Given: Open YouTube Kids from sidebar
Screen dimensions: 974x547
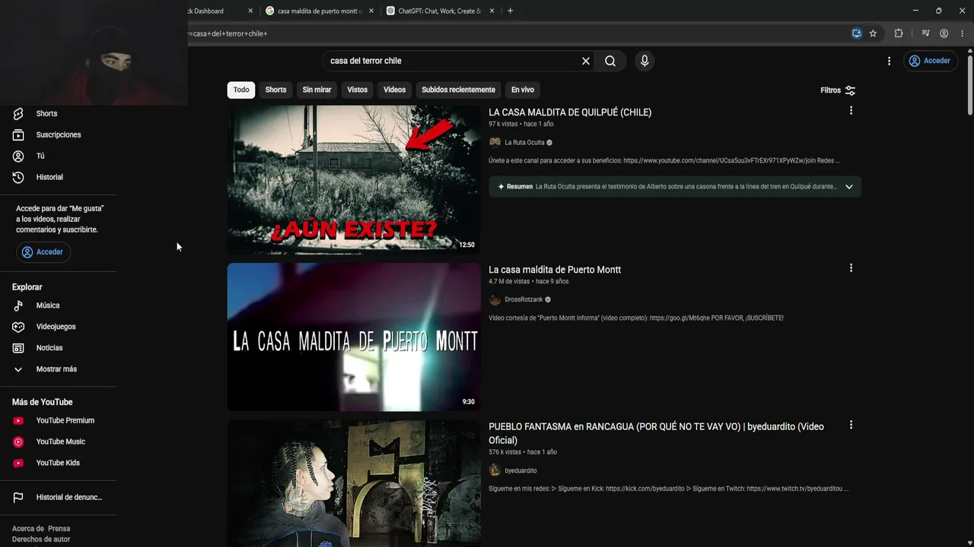Looking at the screenshot, I should coord(59,463).
